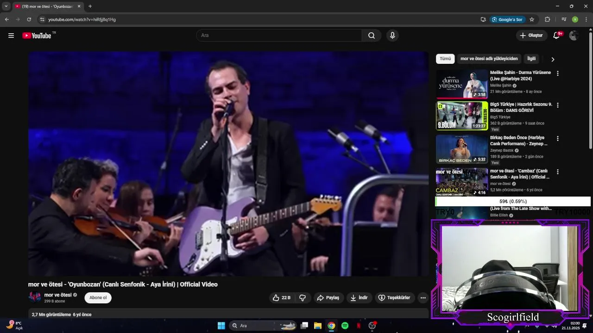Click the taskbar Ara search box

[263, 326]
